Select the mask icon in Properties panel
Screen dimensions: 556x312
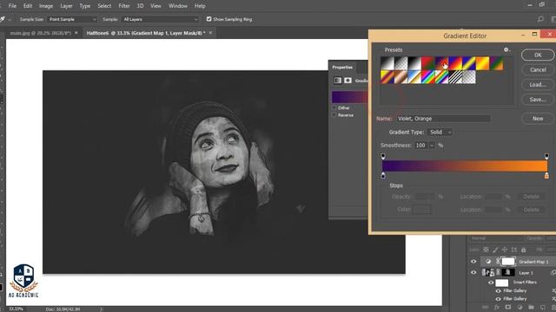(347, 81)
